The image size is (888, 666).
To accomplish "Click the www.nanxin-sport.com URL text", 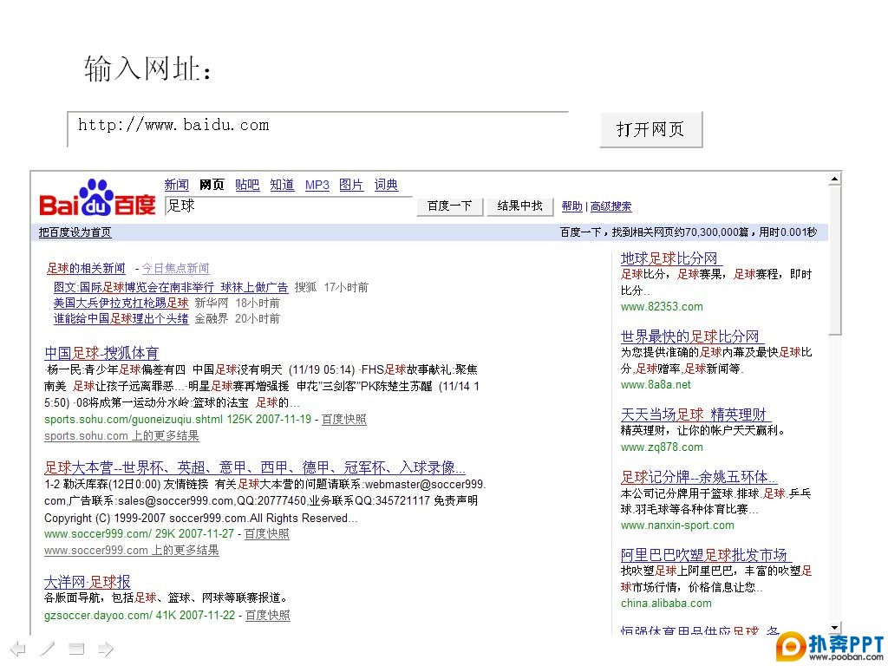I will [677, 526].
